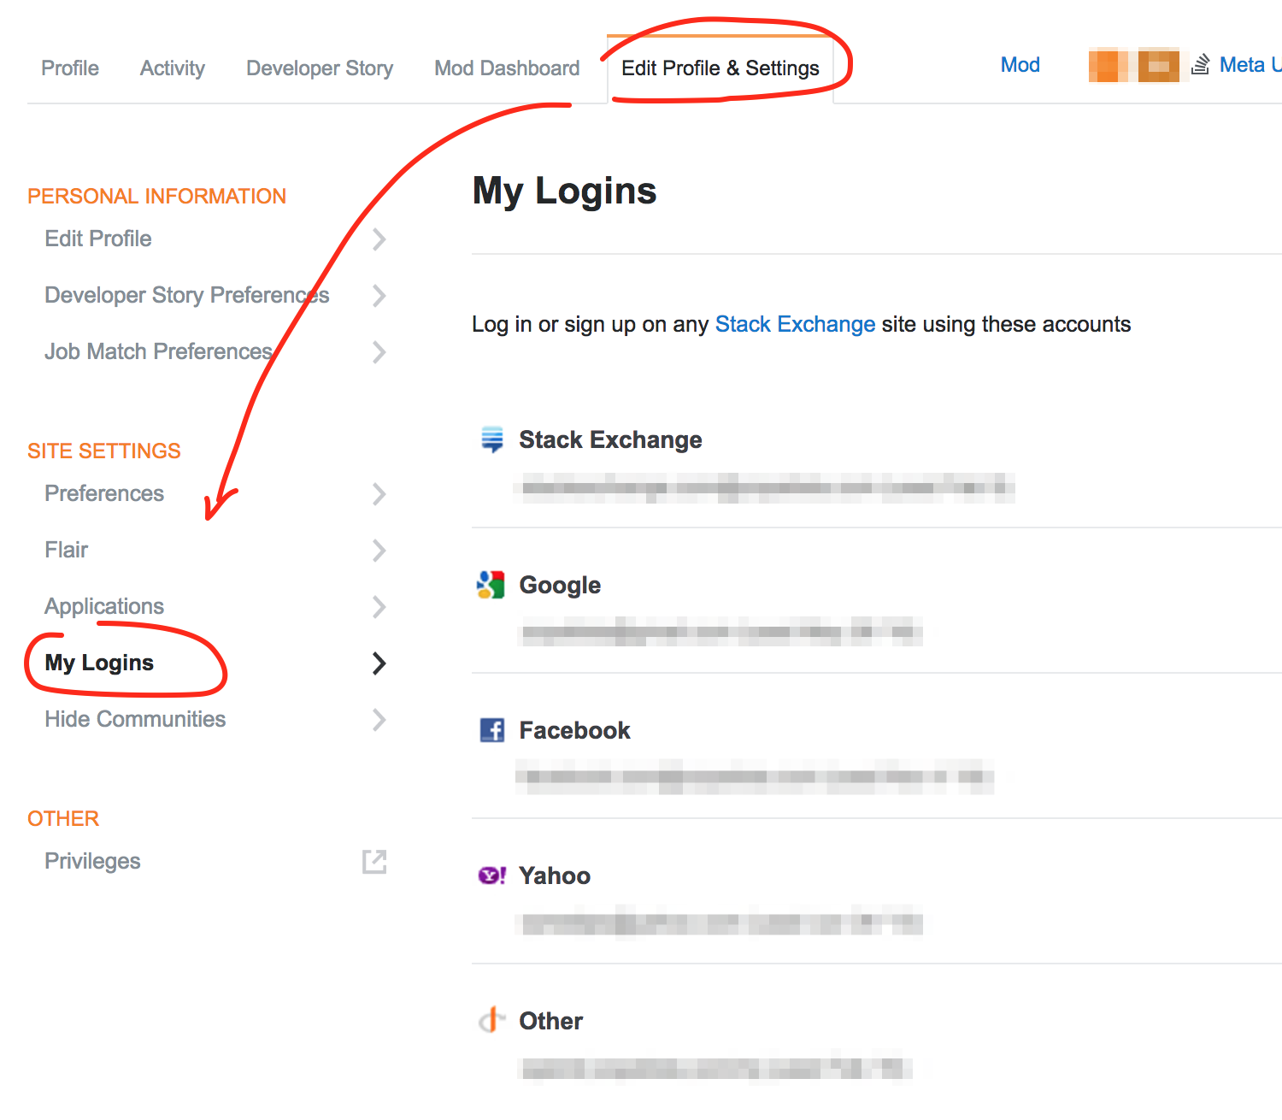Click the blurred Google account details
Screen dimensions: 1282x1120
tap(720, 632)
